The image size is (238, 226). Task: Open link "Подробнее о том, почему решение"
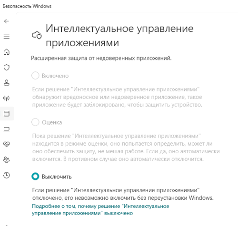click(100, 209)
